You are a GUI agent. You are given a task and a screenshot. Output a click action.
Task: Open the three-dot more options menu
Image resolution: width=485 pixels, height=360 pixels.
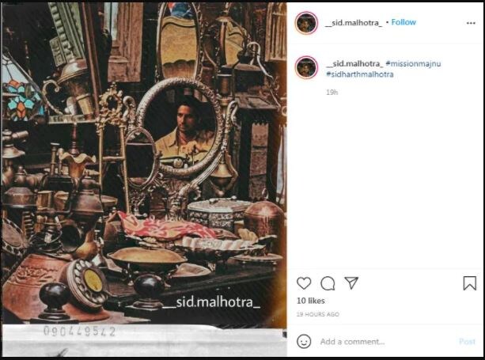[x=471, y=23]
